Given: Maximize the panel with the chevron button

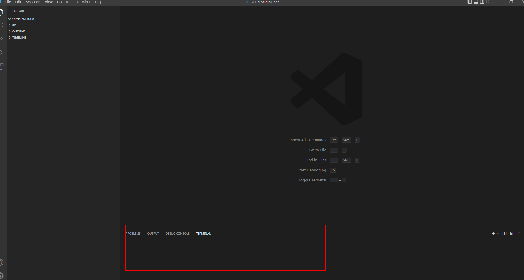Looking at the screenshot, I should [518, 233].
